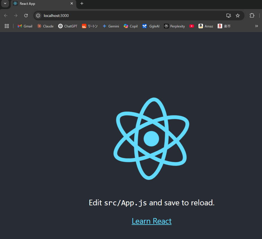The width and height of the screenshot is (262, 239).
Task: View site information icon
Action: coord(38,16)
